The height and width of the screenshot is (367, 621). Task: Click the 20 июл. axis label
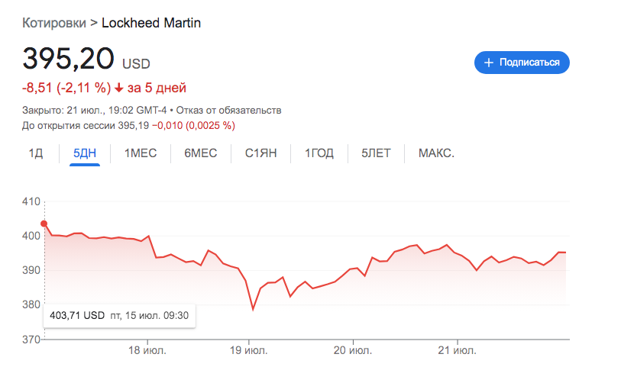[x=352, y=350]
